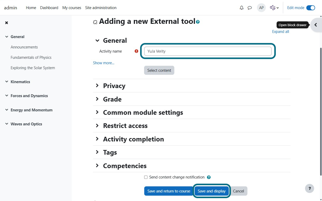This screenshot has height=201, width=322.
Task: Open Site administration in the top navigation
Action: [101, 8]
